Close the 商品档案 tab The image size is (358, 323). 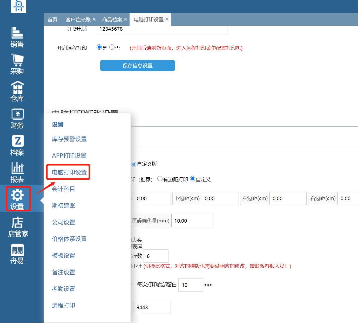125,19
